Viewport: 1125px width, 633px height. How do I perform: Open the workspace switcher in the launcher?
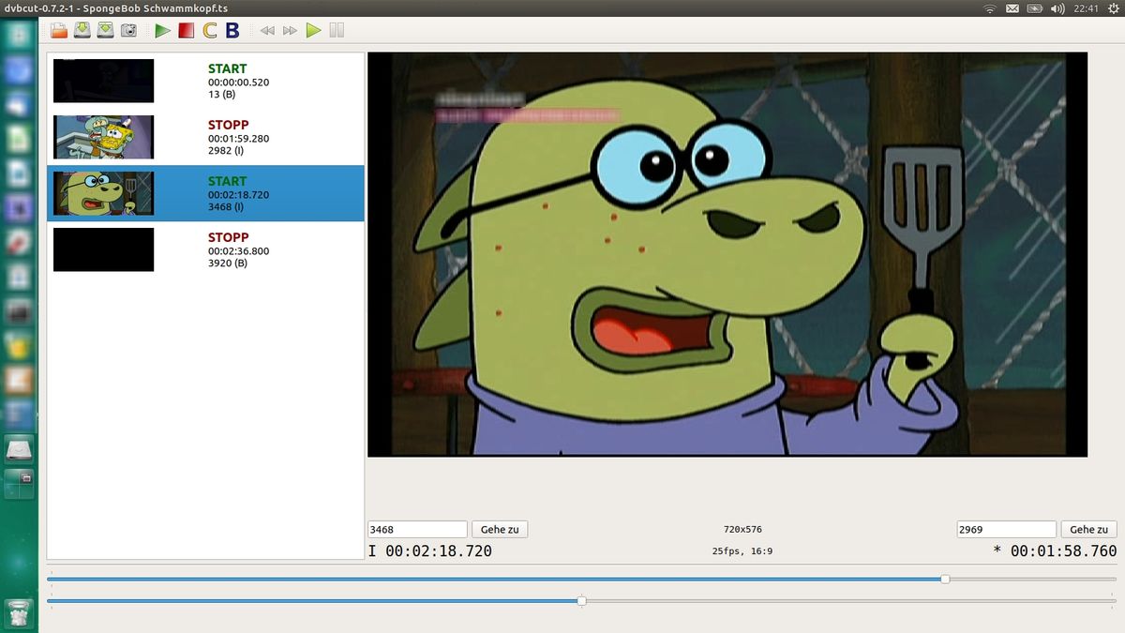(20, 485)
